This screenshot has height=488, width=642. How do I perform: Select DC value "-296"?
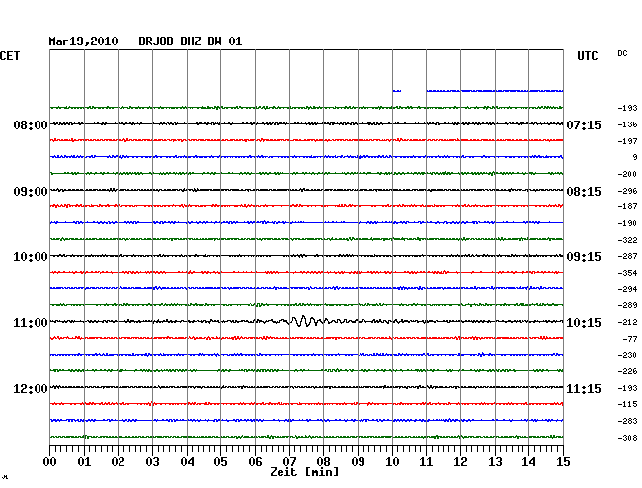point(627,191)
